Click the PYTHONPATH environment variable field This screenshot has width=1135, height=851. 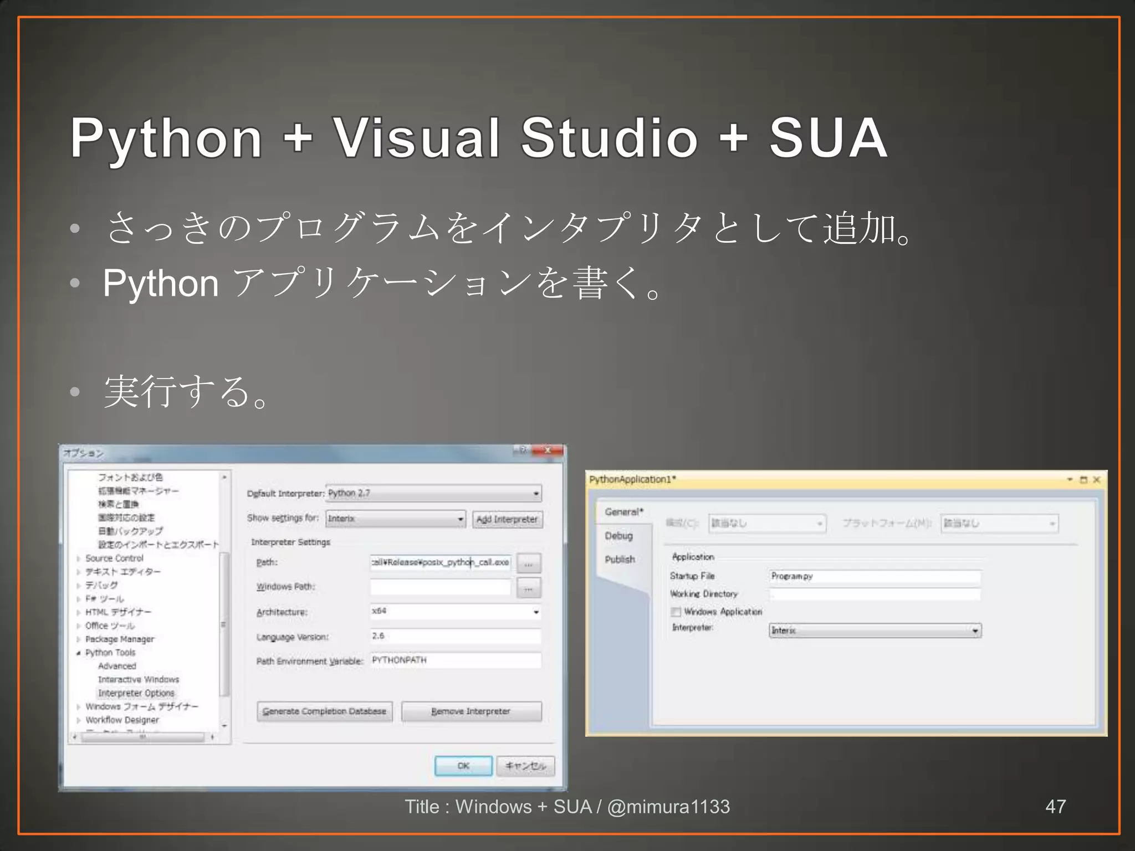pos(456,660)
